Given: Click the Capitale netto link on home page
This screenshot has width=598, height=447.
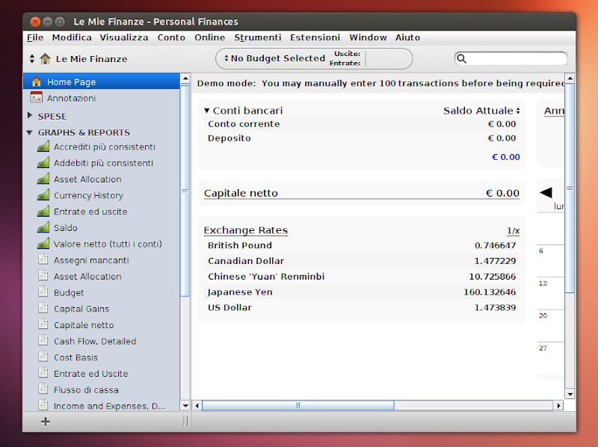Looking at the screenshot, I should (x=241, y=193).
